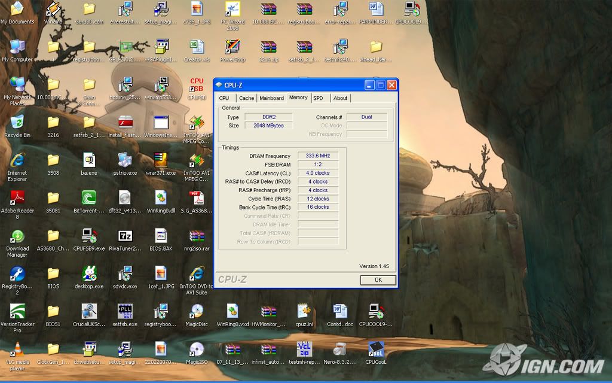Open the SPD tab in CPU-Z
The height and width of the screenshot is (383, 612).
(x=318, y=98)
